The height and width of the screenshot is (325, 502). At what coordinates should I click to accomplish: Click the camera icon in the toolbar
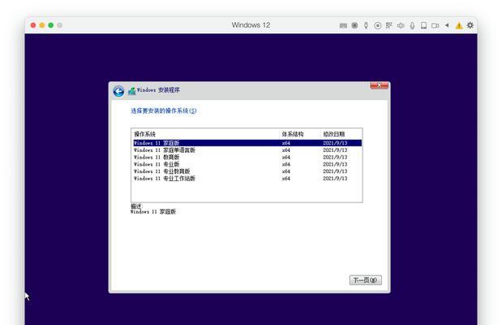click(435, 25)
